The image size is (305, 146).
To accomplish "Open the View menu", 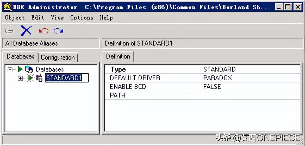I will coord(57,18).
